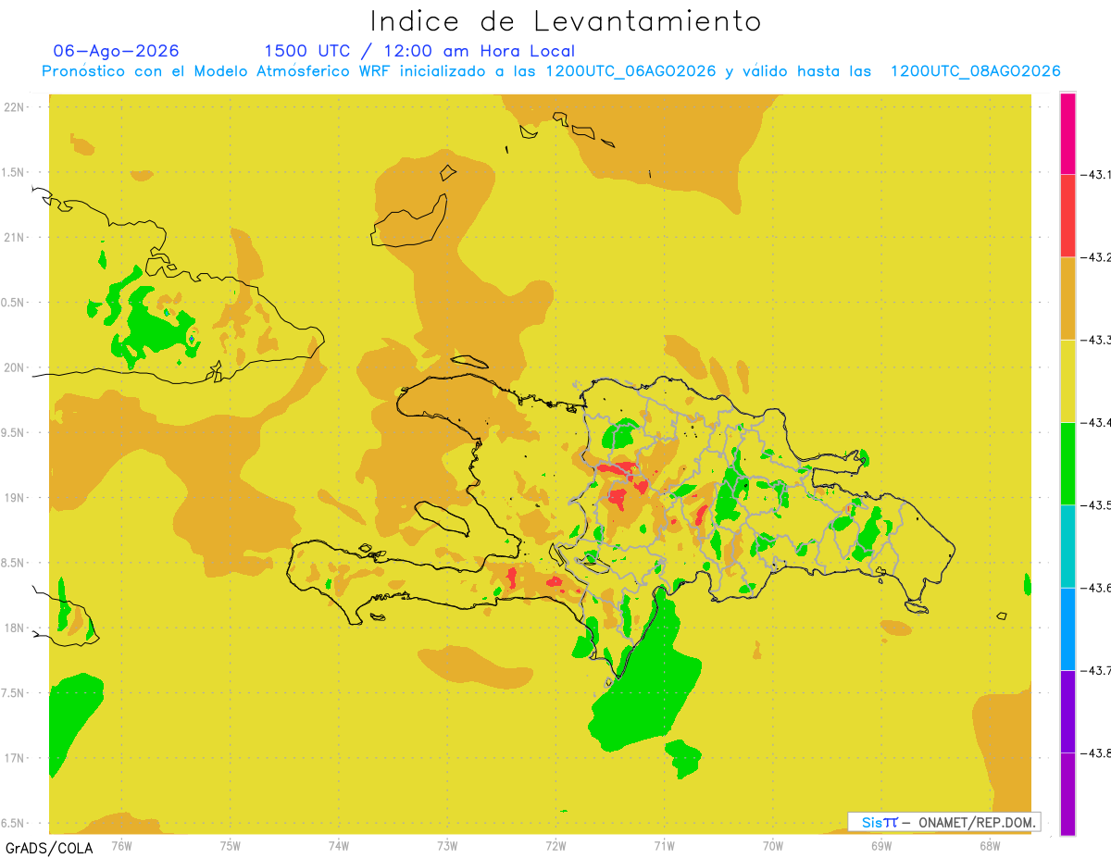Click the '-43.4' colorbar label
This screenshot has width=1111, height=858.
point(1096,422)
